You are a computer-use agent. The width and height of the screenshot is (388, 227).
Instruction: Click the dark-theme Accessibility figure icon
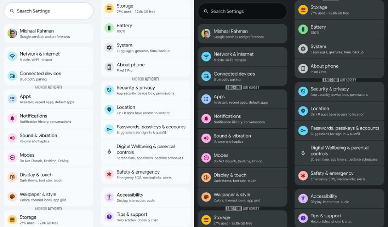point(303,198)
